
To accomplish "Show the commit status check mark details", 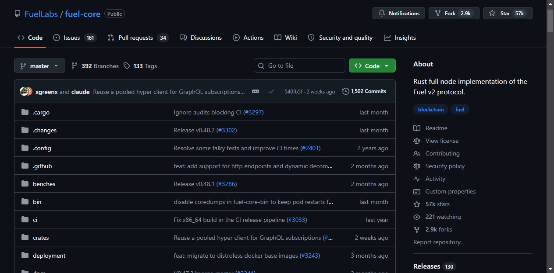I will click(271, 91).
